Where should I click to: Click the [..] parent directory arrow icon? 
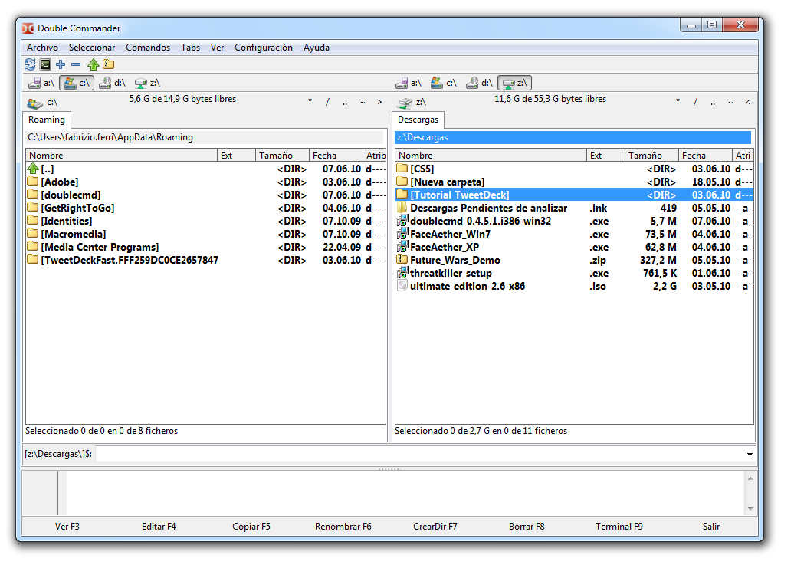pyautogui.click(x=33, y=168)
